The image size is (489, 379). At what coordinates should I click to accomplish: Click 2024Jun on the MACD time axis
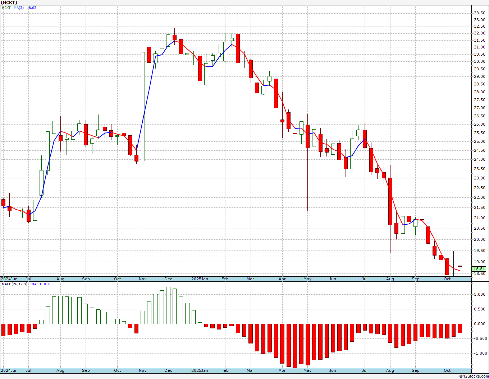[x=9, y=370]
